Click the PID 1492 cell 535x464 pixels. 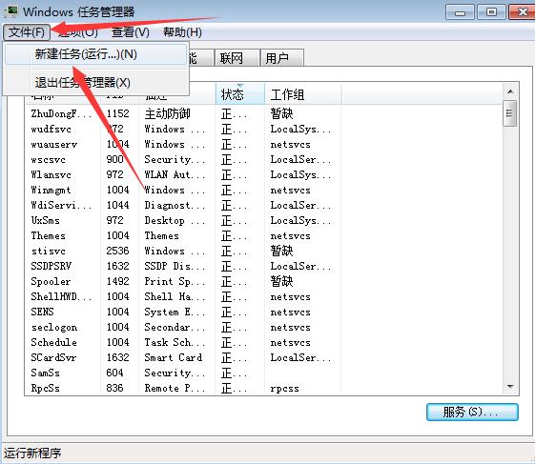pyautogui.click(x=117, y=281)
